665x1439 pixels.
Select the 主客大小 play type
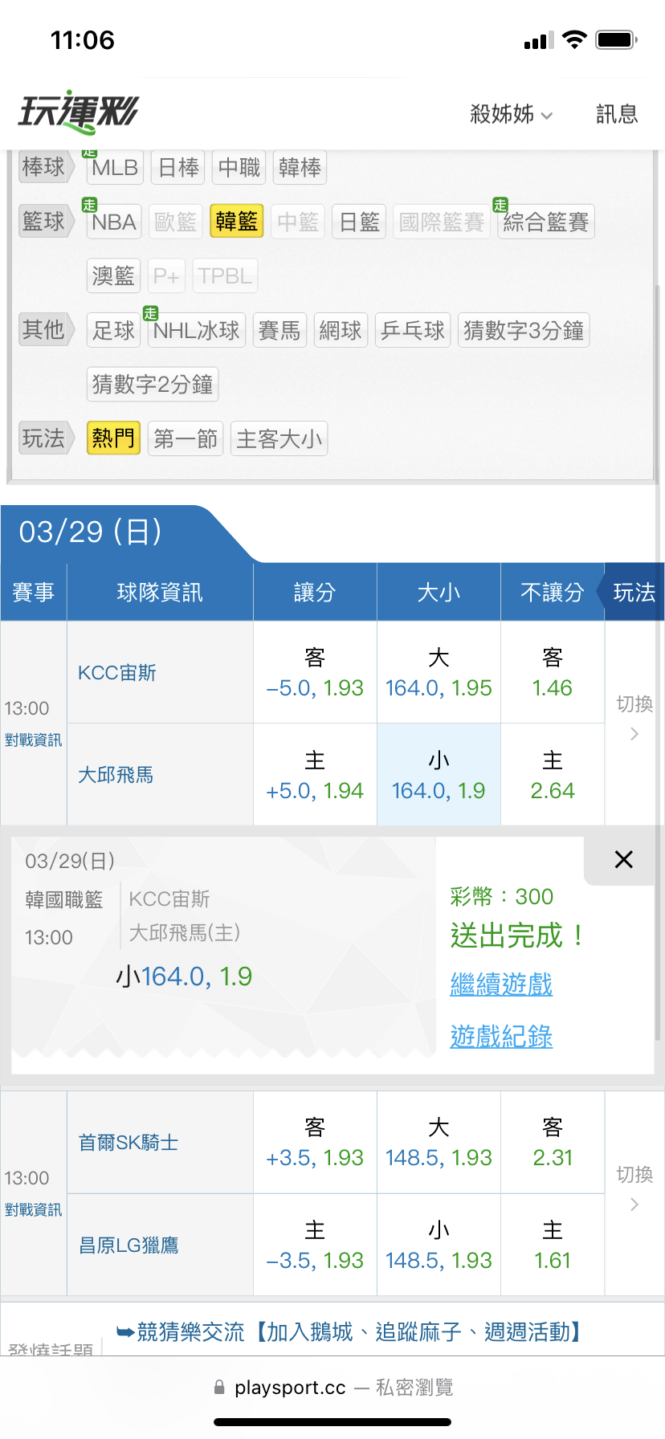[279, 438]
